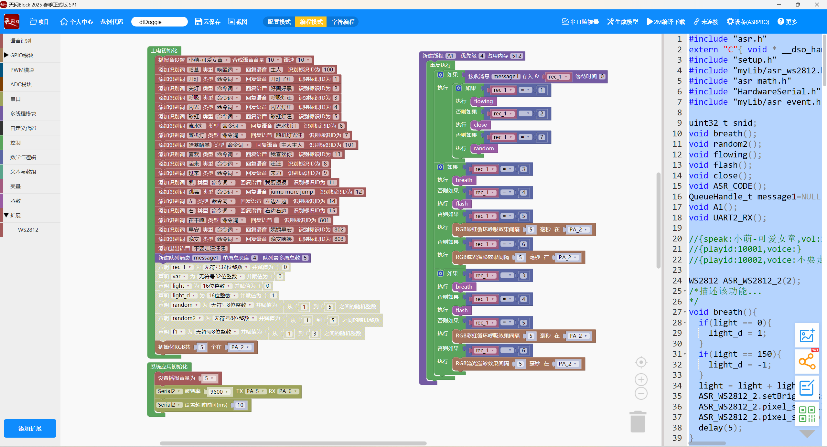Collapse the 扩展 category arrow
The width and height of the screenshot is (827, 447).
click(x=6, y=215)
